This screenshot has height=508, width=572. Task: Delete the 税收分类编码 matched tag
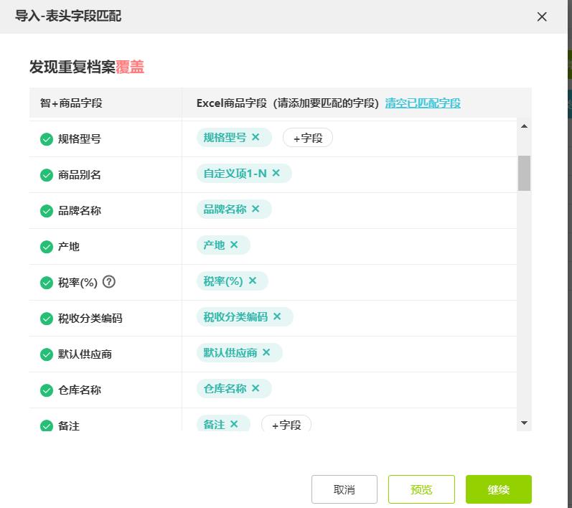click(x=277, y=316)
